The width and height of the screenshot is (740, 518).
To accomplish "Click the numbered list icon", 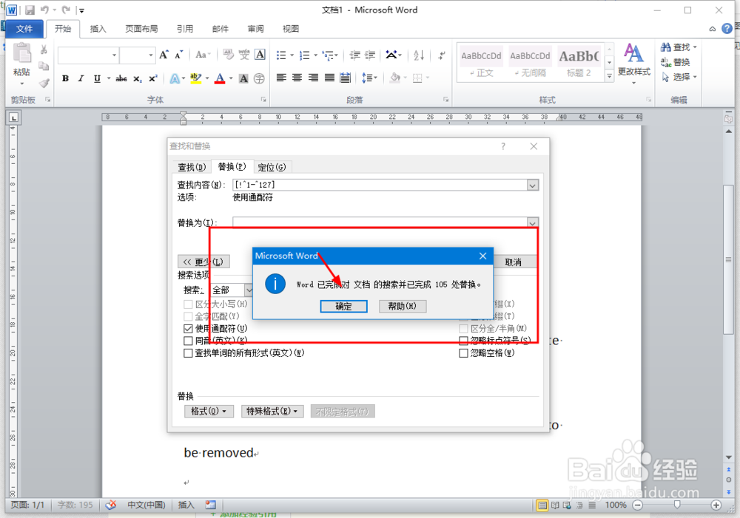I will click(x=305, y=55).
